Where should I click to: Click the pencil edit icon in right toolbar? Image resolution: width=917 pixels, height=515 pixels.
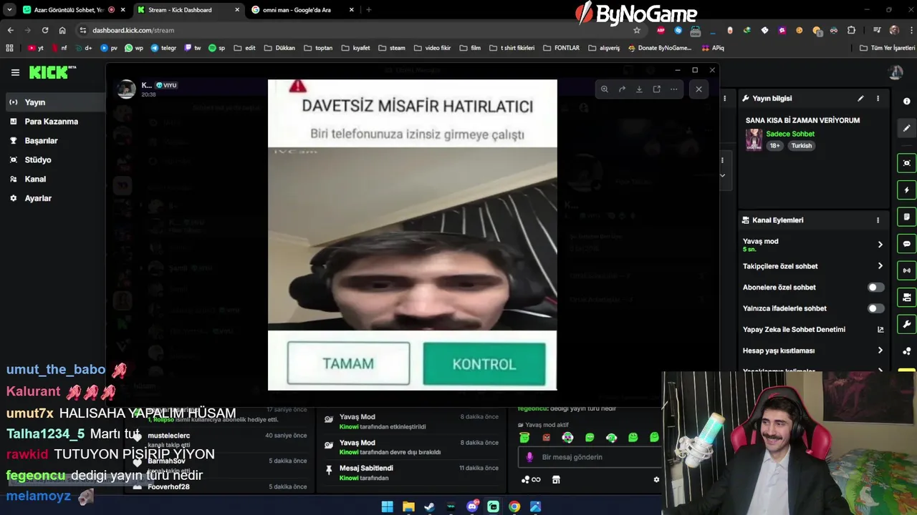[907, 128]
